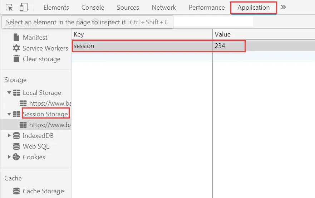Viewport: 315px width, 198px height.
Task: Click the Web SQL database icon
Action: coord(16,146)
